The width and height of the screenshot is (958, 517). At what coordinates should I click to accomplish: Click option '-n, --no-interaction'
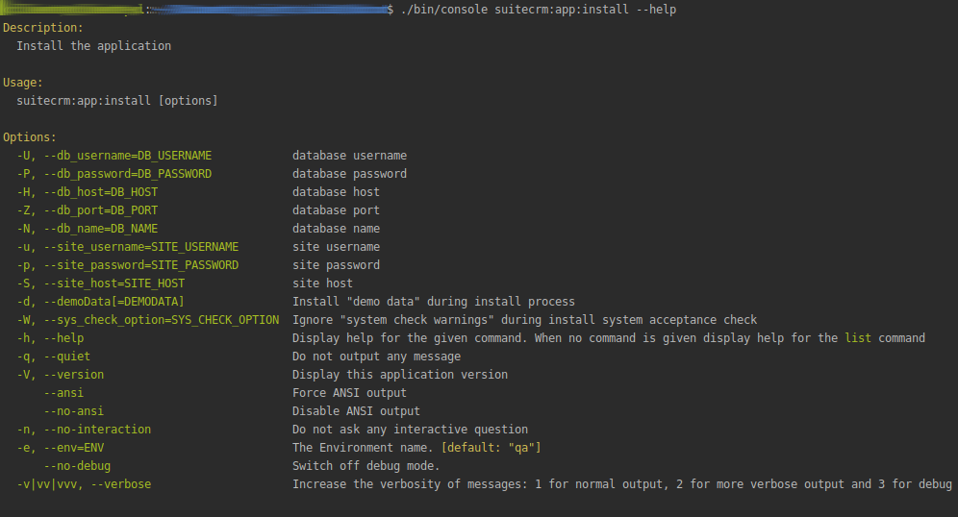(84, 431)
